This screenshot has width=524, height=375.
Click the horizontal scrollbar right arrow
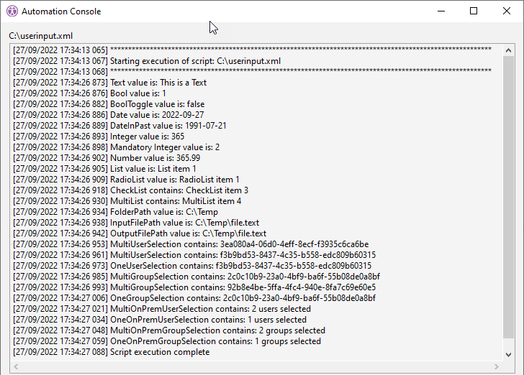click(x=498, y=366)
